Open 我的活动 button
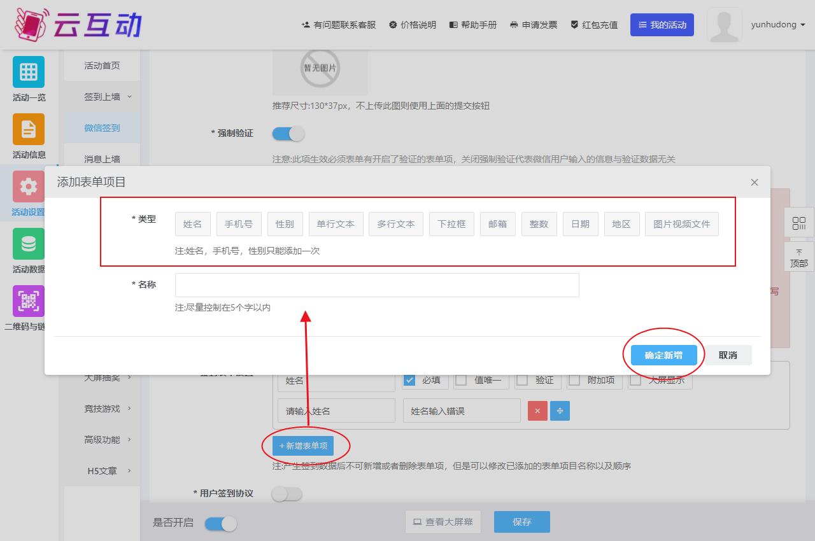This screenshot has height=541, width=815. tap(662, 25)
